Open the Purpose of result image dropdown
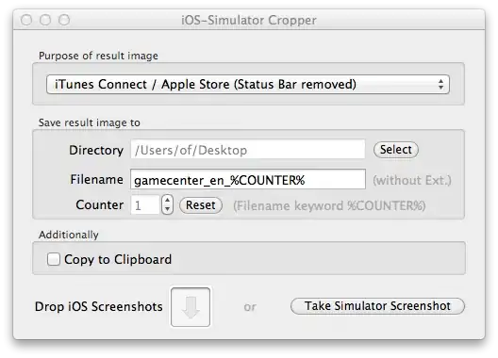The image size is (498, 358). 248,85
